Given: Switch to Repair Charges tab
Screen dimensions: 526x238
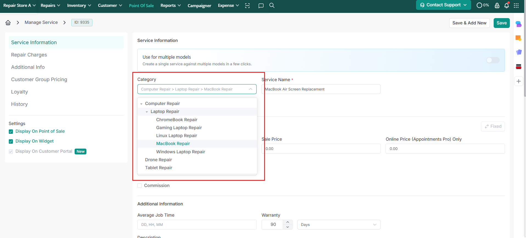Looking at the screenshot, I should (29, 55).
